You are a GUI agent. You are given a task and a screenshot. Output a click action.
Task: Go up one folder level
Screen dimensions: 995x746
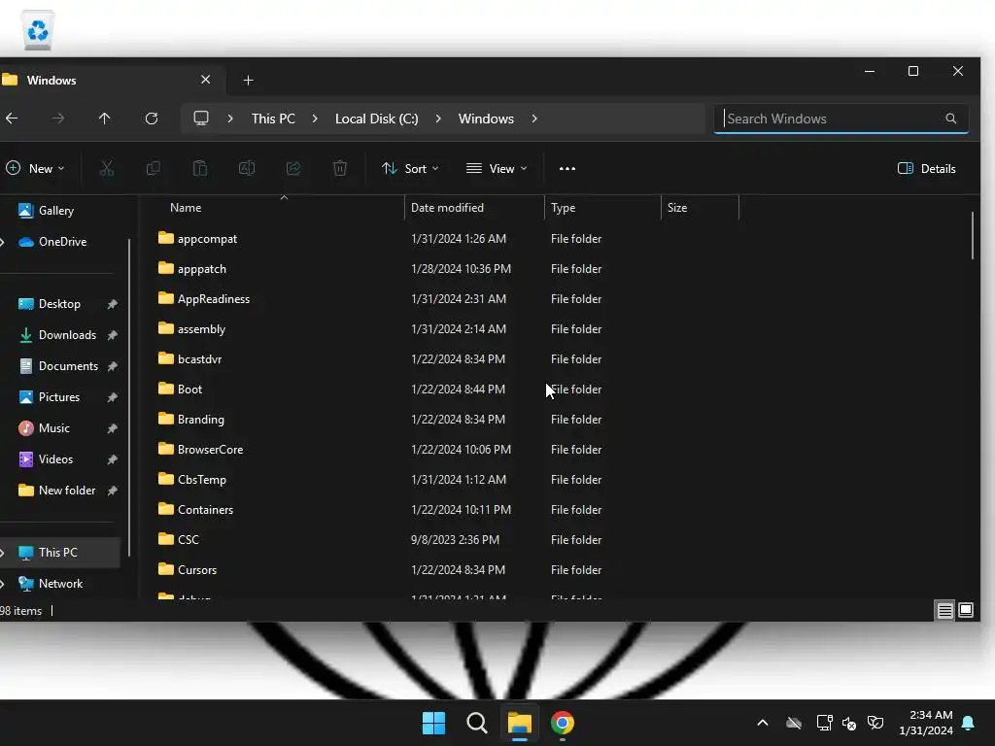click(105, 118)
